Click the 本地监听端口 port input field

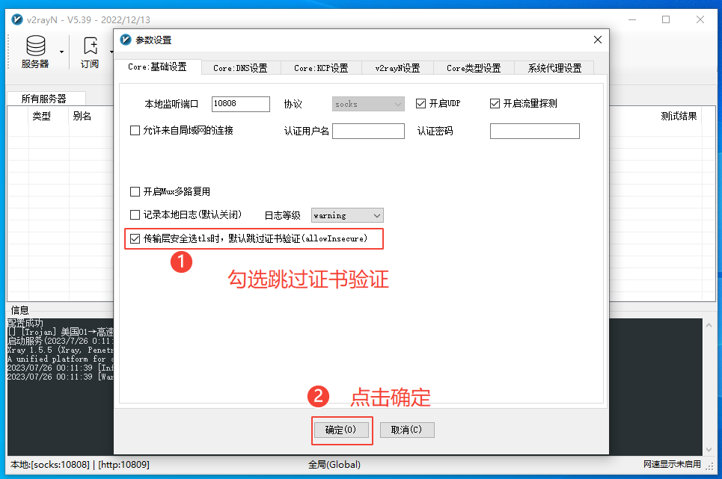[x=240, y=104]
